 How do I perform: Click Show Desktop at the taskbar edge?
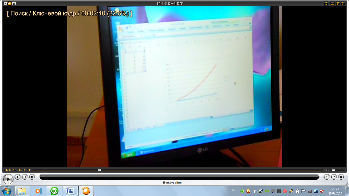tap(347, 191)
